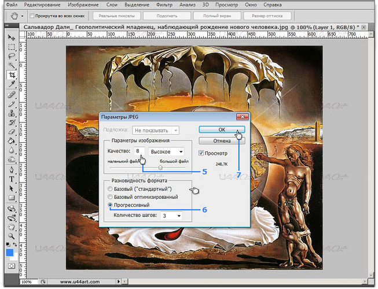Select the Path Selection tool
Image resolution: width=378 pixels, height=289 pixels.
(12, 188)
